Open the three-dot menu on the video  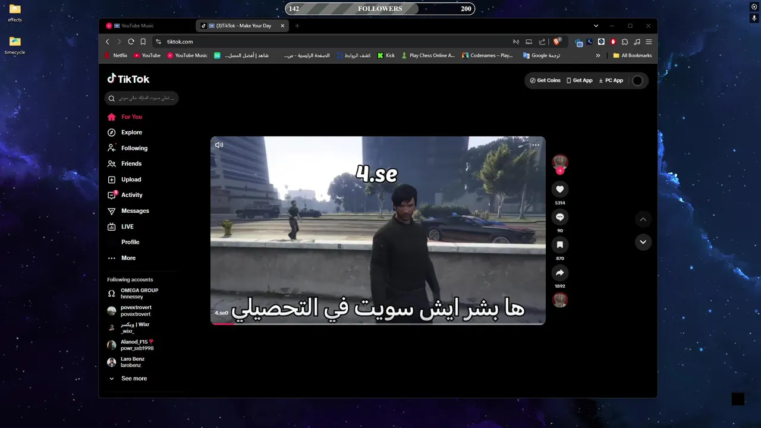(x=536, y=145)
